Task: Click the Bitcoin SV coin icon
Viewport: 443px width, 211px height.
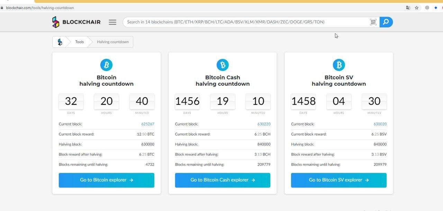Action: pyautogui.click(x=339, y=65)
